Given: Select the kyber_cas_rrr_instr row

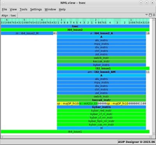Looking at the screenshot, I should (x=101, y=125).
